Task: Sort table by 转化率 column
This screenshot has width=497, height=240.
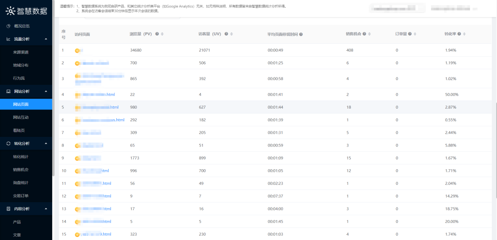Action: pyautogui.click(x=464, y=34)
